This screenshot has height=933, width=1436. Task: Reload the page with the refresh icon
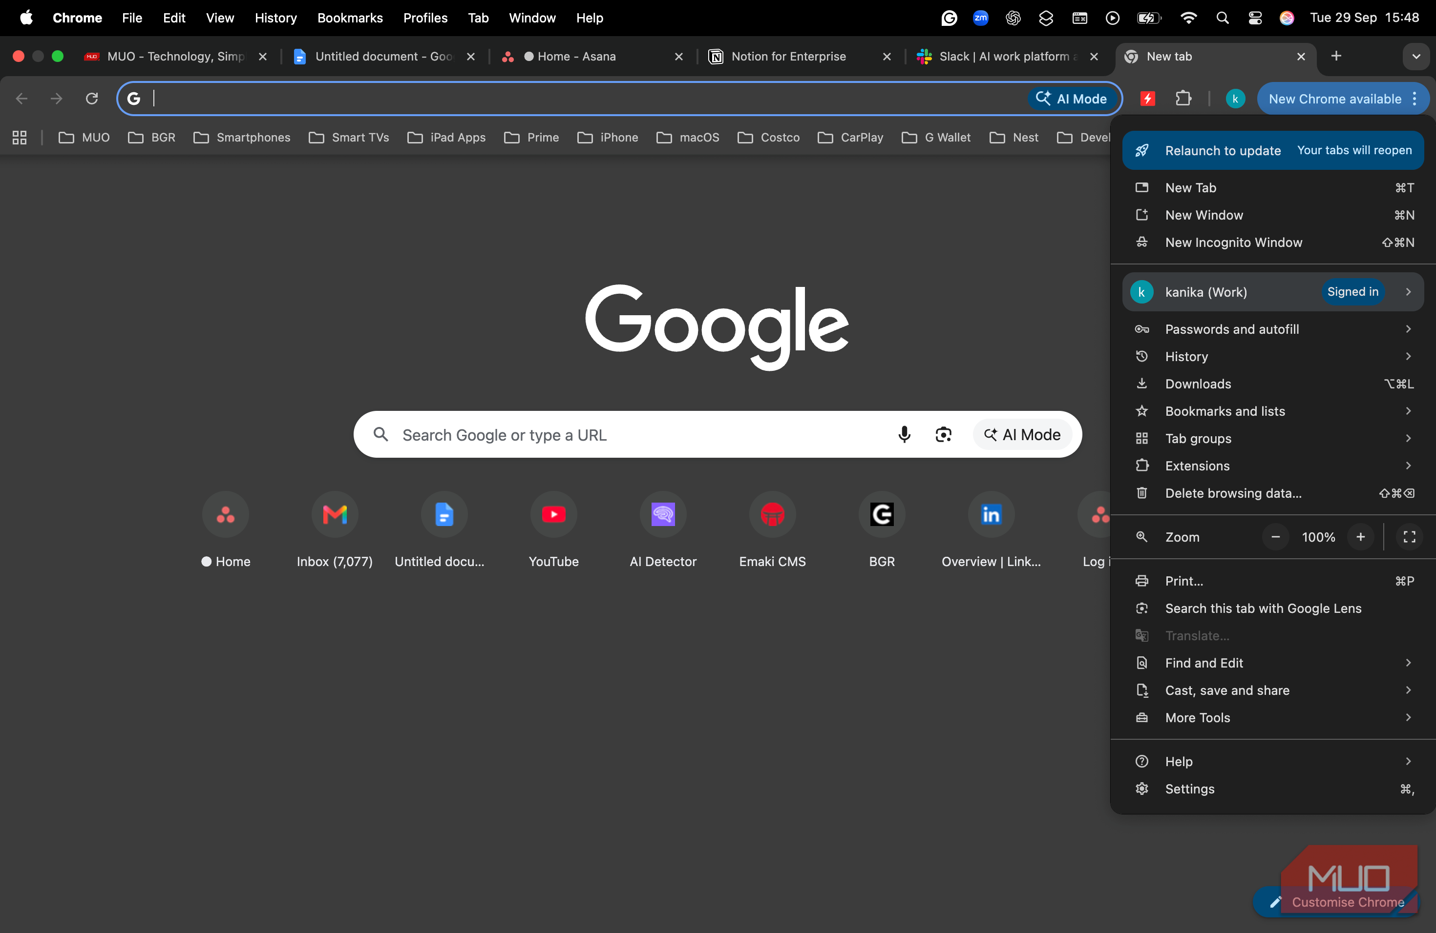tap(92, 98)
